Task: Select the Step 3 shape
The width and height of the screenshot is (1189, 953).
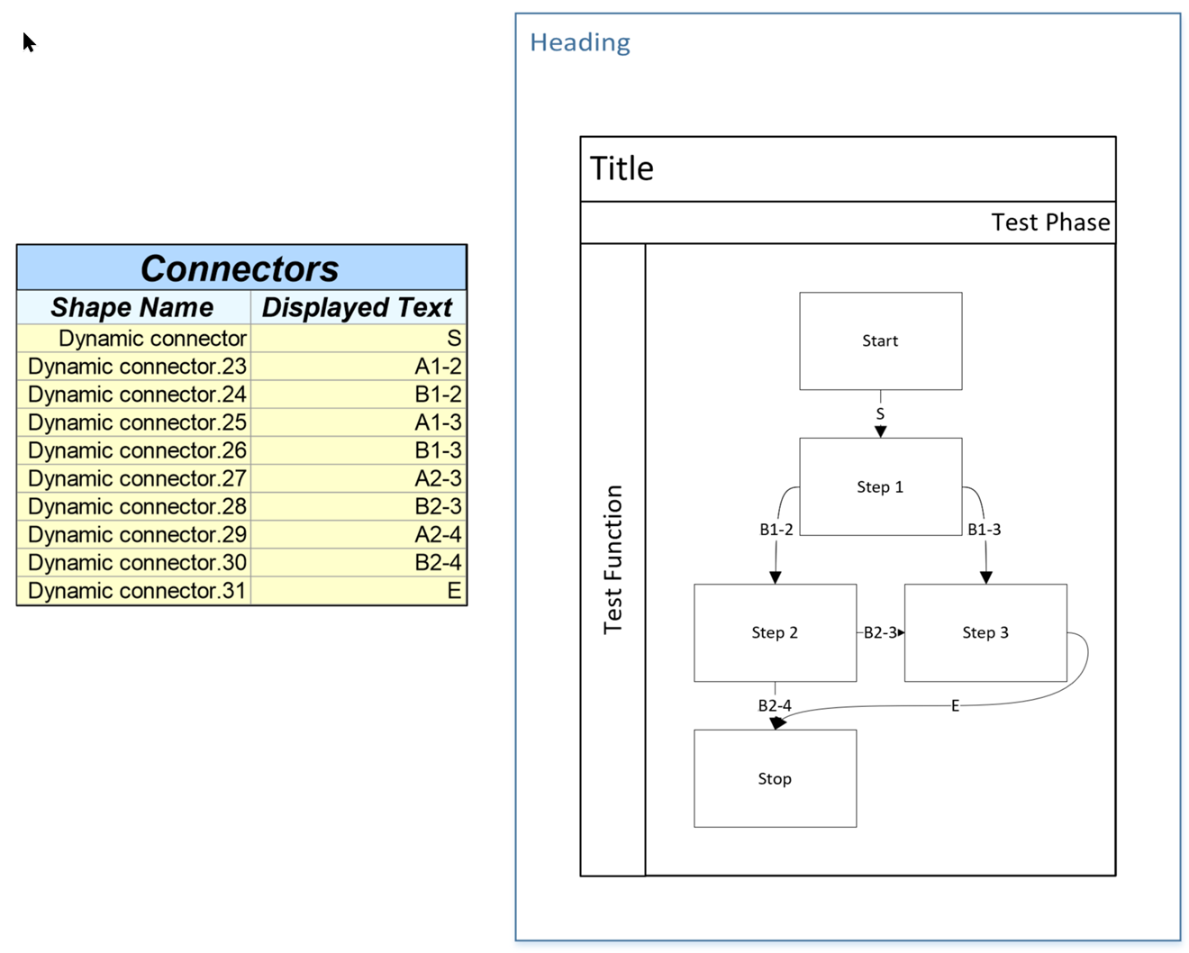Action: tap(985, 632)
